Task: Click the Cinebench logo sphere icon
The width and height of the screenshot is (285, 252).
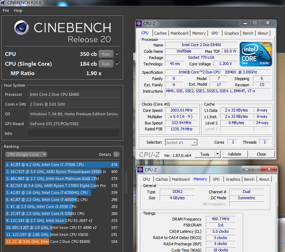Action: (21, 28)
